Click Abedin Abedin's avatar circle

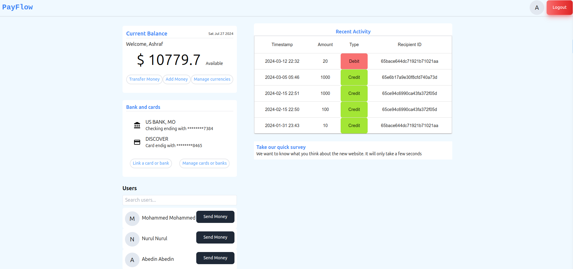click(x=132, y=260)
